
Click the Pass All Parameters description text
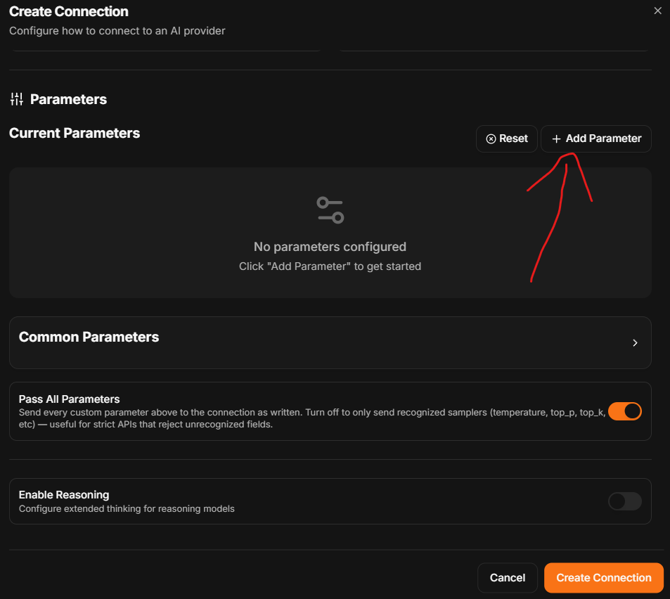pos(312,418)
